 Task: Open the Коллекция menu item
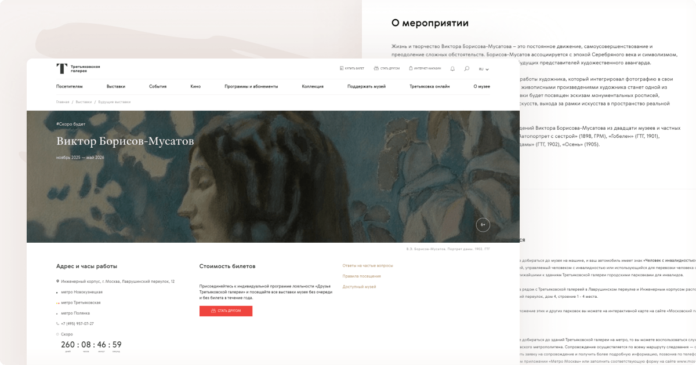[x=313, y=86]
